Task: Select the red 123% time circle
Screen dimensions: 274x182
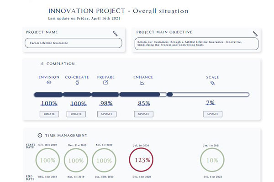Action: click(142, 160)
